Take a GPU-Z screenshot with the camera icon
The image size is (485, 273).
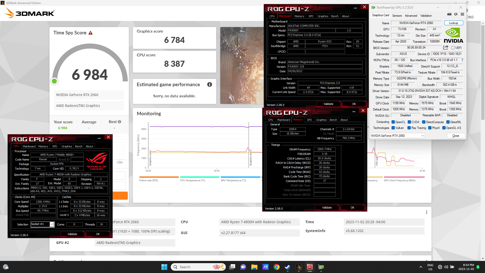click(x=449, y=14)
